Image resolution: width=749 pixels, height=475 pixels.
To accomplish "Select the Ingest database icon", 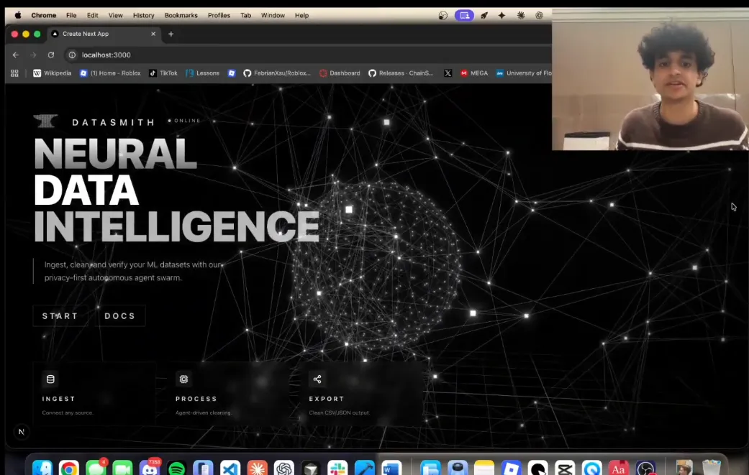I will (x=50, y=379).
